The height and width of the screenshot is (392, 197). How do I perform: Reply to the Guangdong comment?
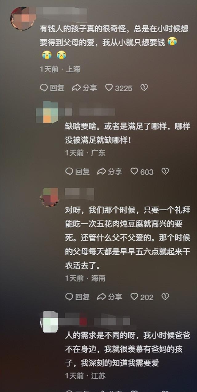point(77,172)
